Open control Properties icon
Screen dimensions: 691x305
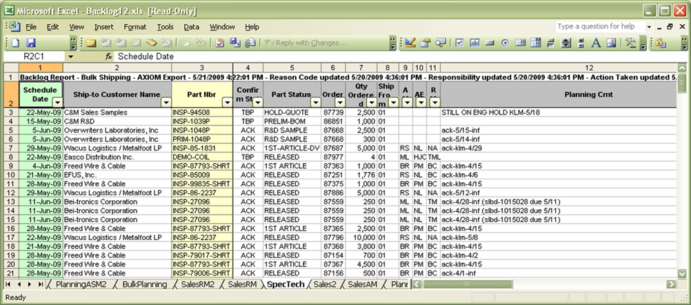[x=425, y=43]
